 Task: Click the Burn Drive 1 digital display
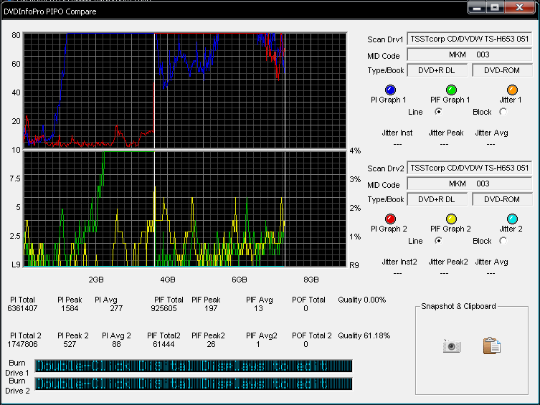[194, 366]
